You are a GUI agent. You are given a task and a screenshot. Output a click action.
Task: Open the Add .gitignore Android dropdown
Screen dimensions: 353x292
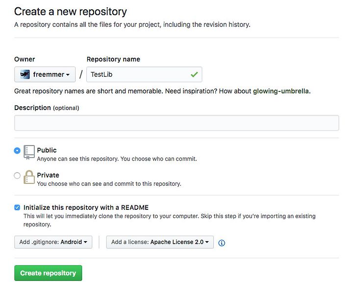pos(53,242)
